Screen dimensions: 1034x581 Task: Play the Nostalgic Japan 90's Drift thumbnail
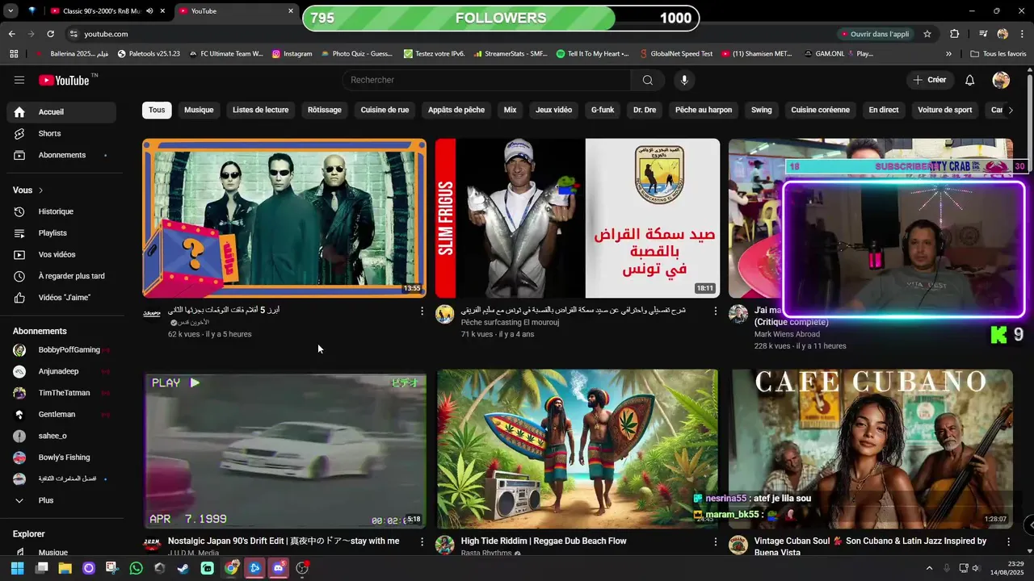284,449
